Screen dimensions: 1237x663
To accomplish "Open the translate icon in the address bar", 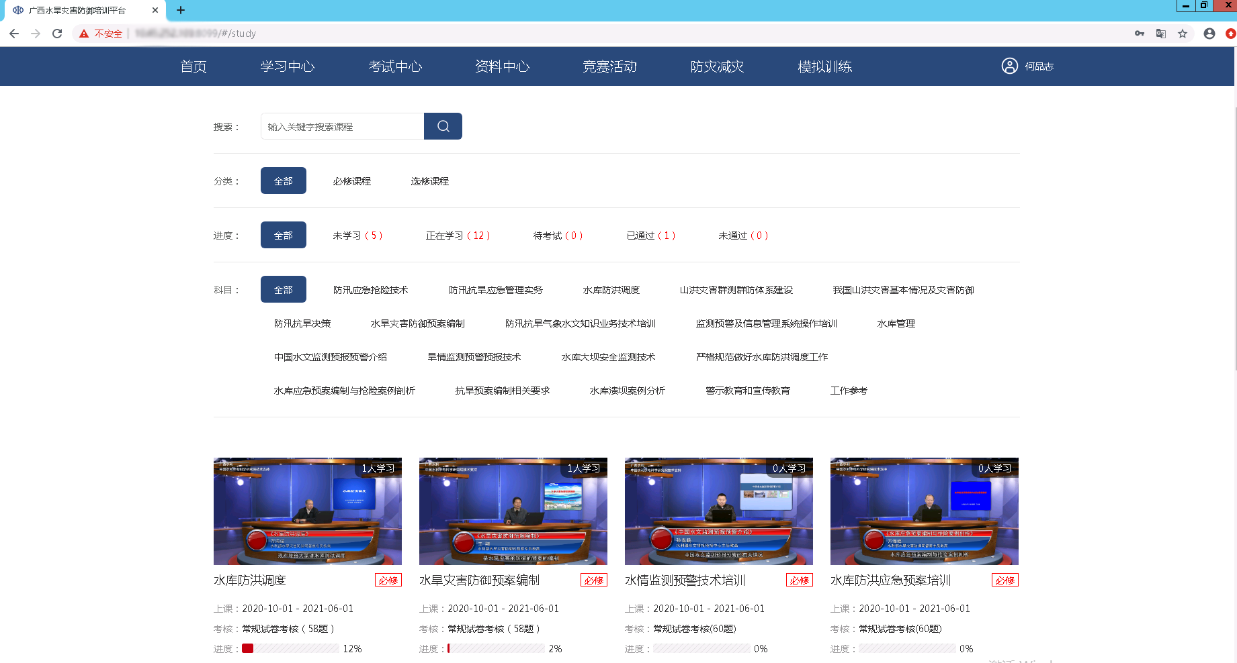I will (x=1160, y=33).
